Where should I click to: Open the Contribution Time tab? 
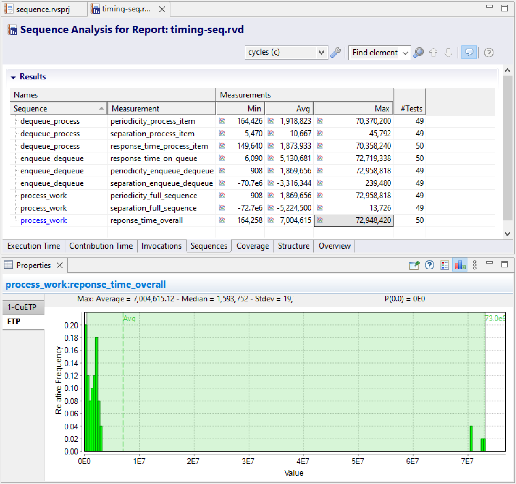coord(101,246)
